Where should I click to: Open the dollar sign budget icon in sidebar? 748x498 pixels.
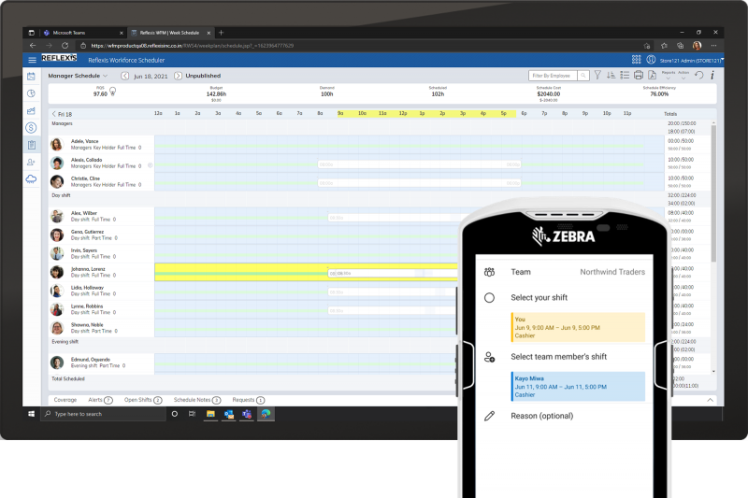[31, 128]
